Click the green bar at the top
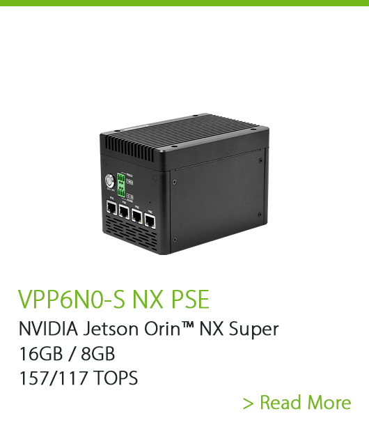 (184, 3)
